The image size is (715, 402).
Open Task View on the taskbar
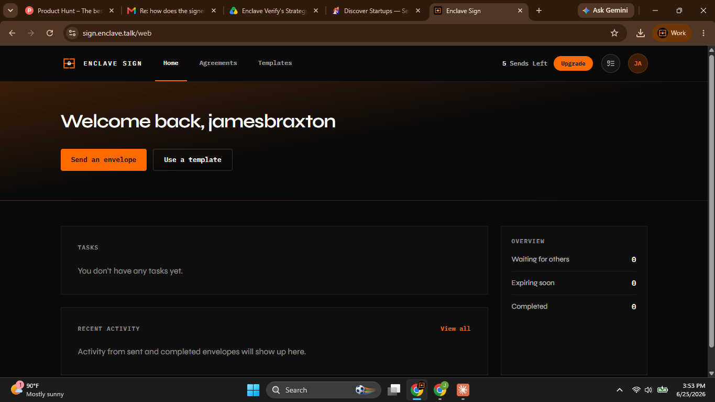point(394,390)
